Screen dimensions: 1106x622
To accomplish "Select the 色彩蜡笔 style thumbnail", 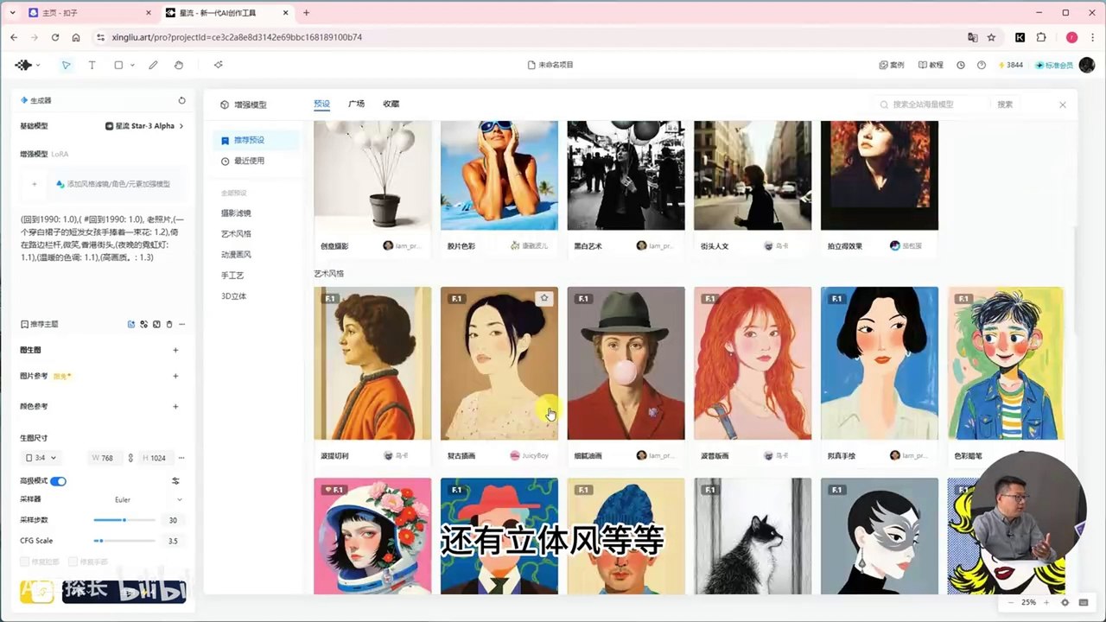I will [1006, 364].
